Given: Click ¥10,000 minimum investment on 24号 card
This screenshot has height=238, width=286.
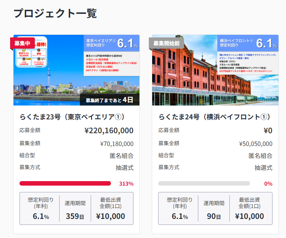Looking at the screenshot, I should point(249,216).
